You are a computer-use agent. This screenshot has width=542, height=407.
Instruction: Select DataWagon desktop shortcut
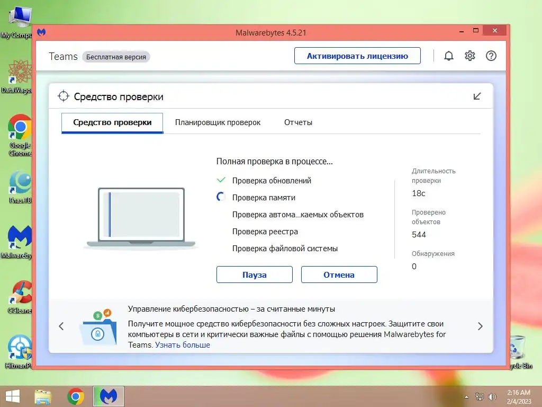(16, 76)
